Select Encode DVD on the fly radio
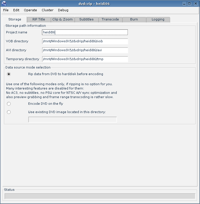The height and width of the screenshot is (204, 200). pyautogui.click(x=9, y=104)
